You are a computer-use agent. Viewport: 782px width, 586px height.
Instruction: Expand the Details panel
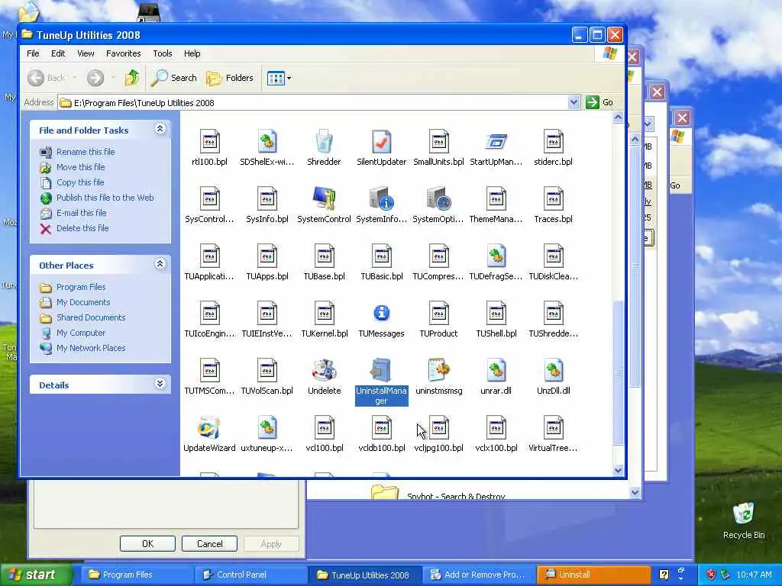click(160, 383)
